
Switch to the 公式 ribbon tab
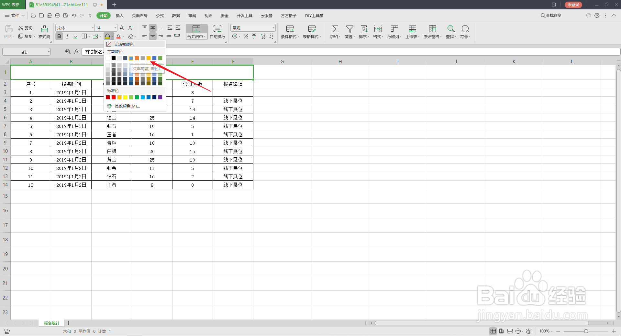click(x=160, y=16)
